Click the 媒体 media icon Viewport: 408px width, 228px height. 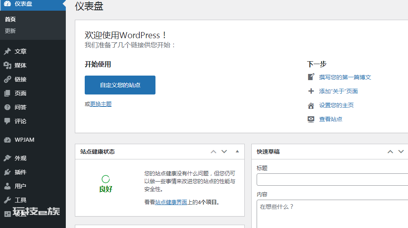(x=7, y=65)
